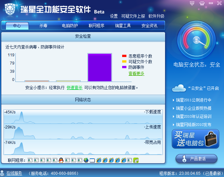Open the 安全资讯 tab
This screenshot has height=177, width=224.
[x=149, y=26]
